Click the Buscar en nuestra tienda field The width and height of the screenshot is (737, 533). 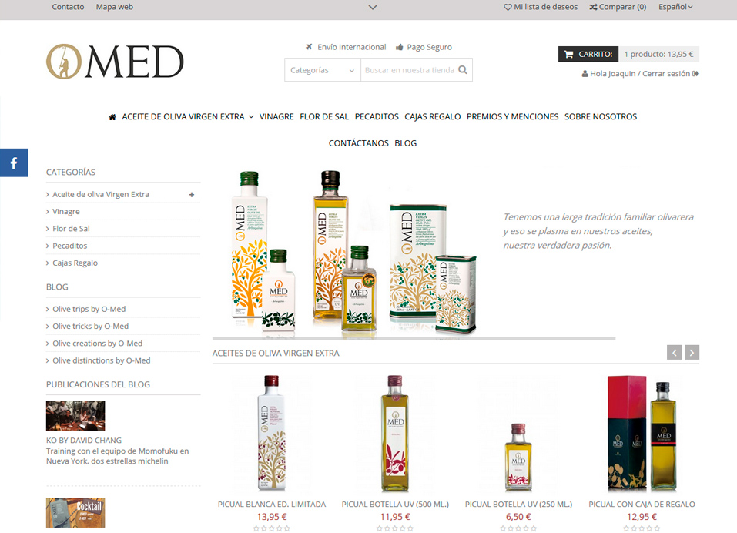pyautogui.click(x=410, y=70)
